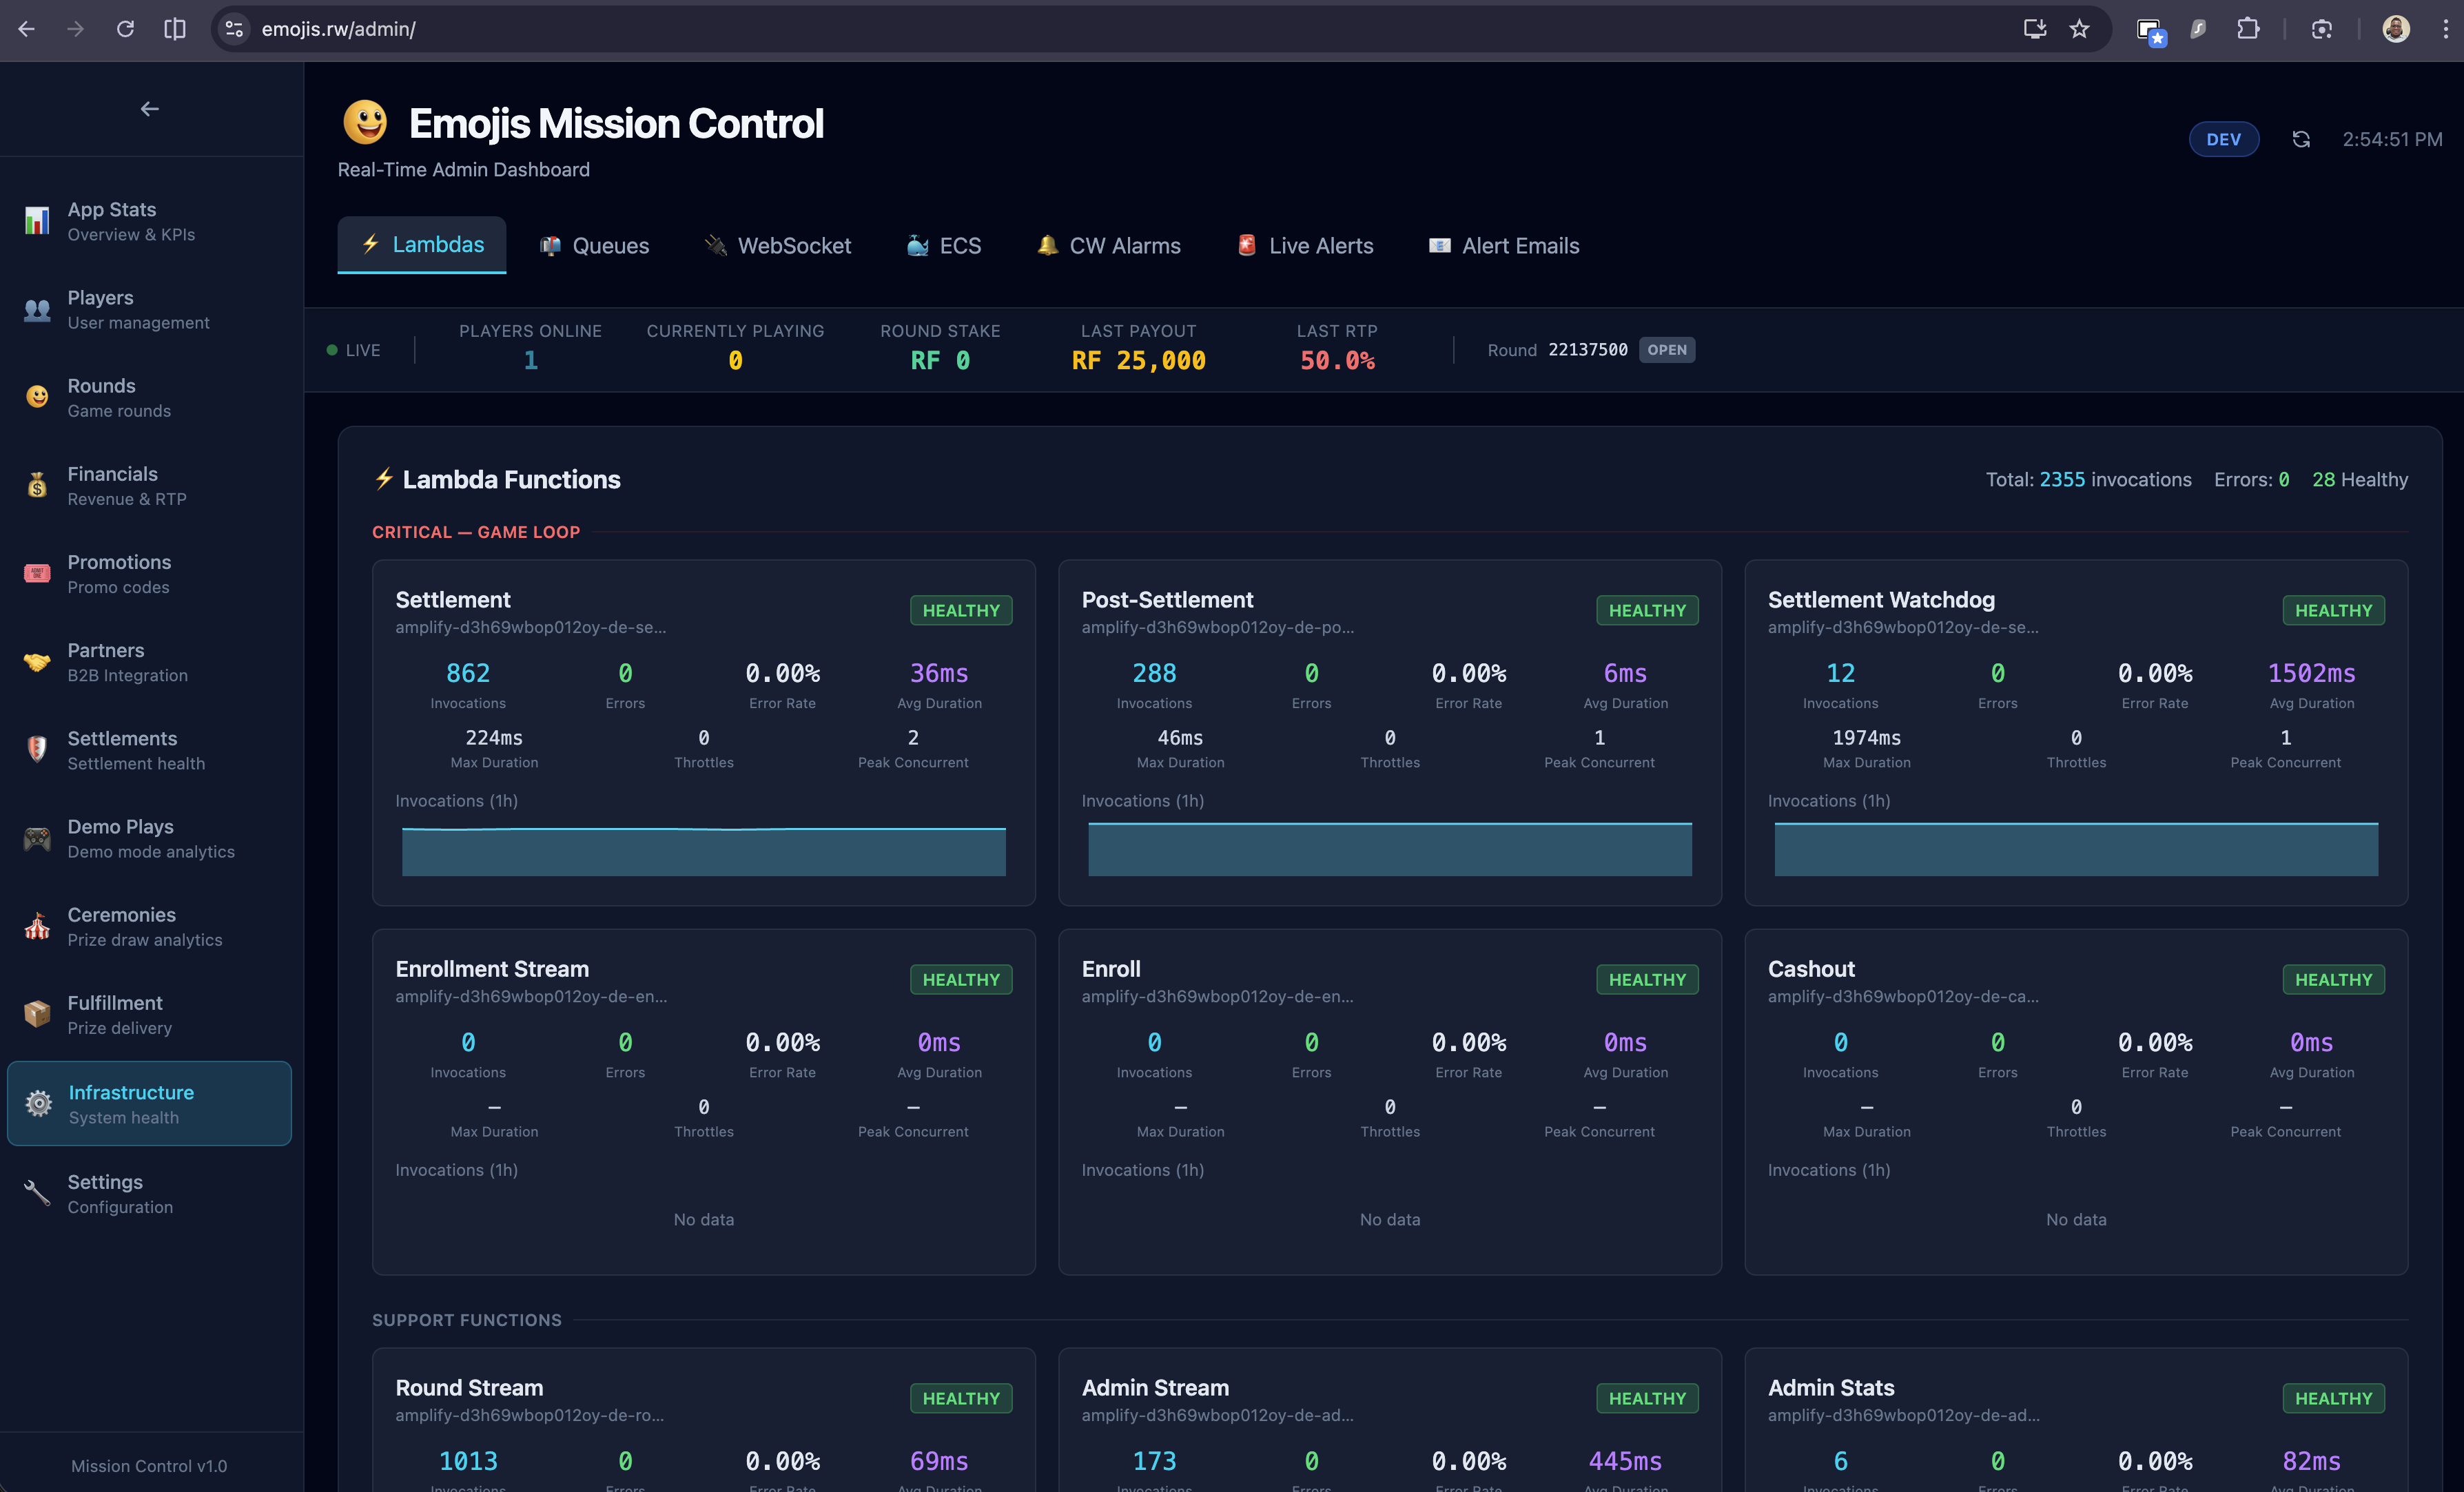Open the App Stats bar chart icon
The width and height of the screenshot is (2464, 1492).
pos(37,221)
